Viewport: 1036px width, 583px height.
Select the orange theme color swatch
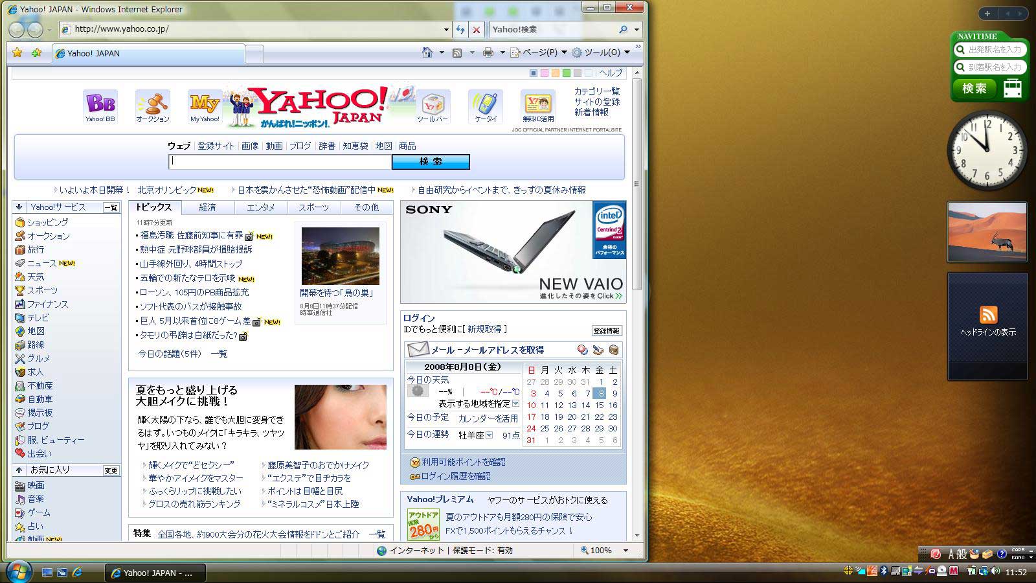point(556,73)
